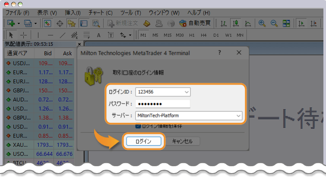The width and height of the screenshot is (326, 177).
Task: Open the Profiles toolbar icon
Action: click(x=28, y=23)
